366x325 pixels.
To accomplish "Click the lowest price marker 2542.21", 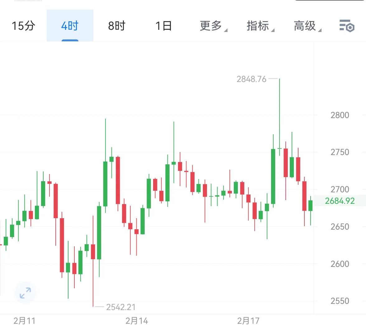I will [121, 307].
